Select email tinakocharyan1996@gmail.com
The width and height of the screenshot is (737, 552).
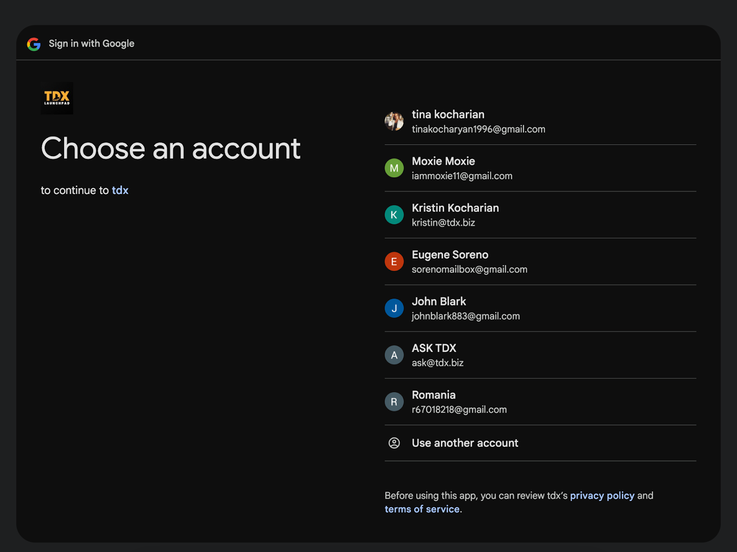[x=479, y=129]
